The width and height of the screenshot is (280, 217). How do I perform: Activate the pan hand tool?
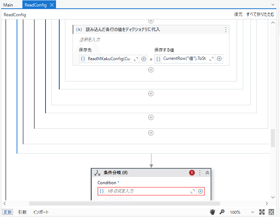click(212, 212)
